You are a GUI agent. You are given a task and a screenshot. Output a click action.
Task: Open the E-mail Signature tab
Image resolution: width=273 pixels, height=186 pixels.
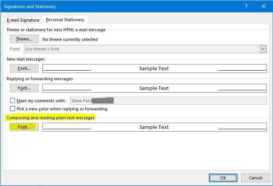[x=23, y=20]
